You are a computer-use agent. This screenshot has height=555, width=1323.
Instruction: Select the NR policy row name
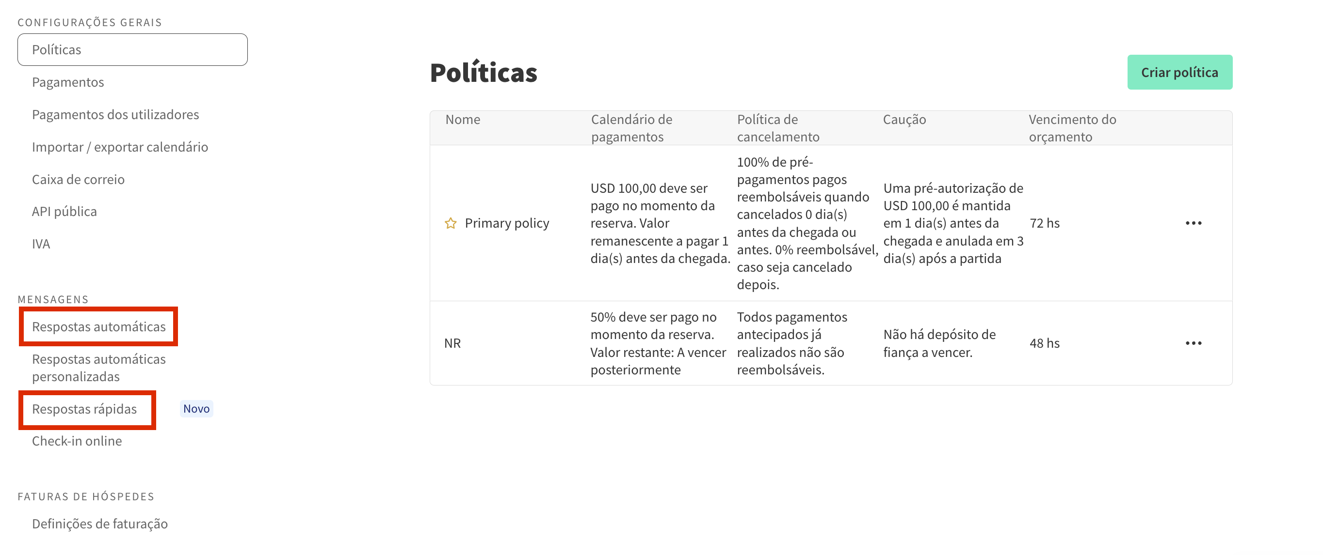pos(452,343)
